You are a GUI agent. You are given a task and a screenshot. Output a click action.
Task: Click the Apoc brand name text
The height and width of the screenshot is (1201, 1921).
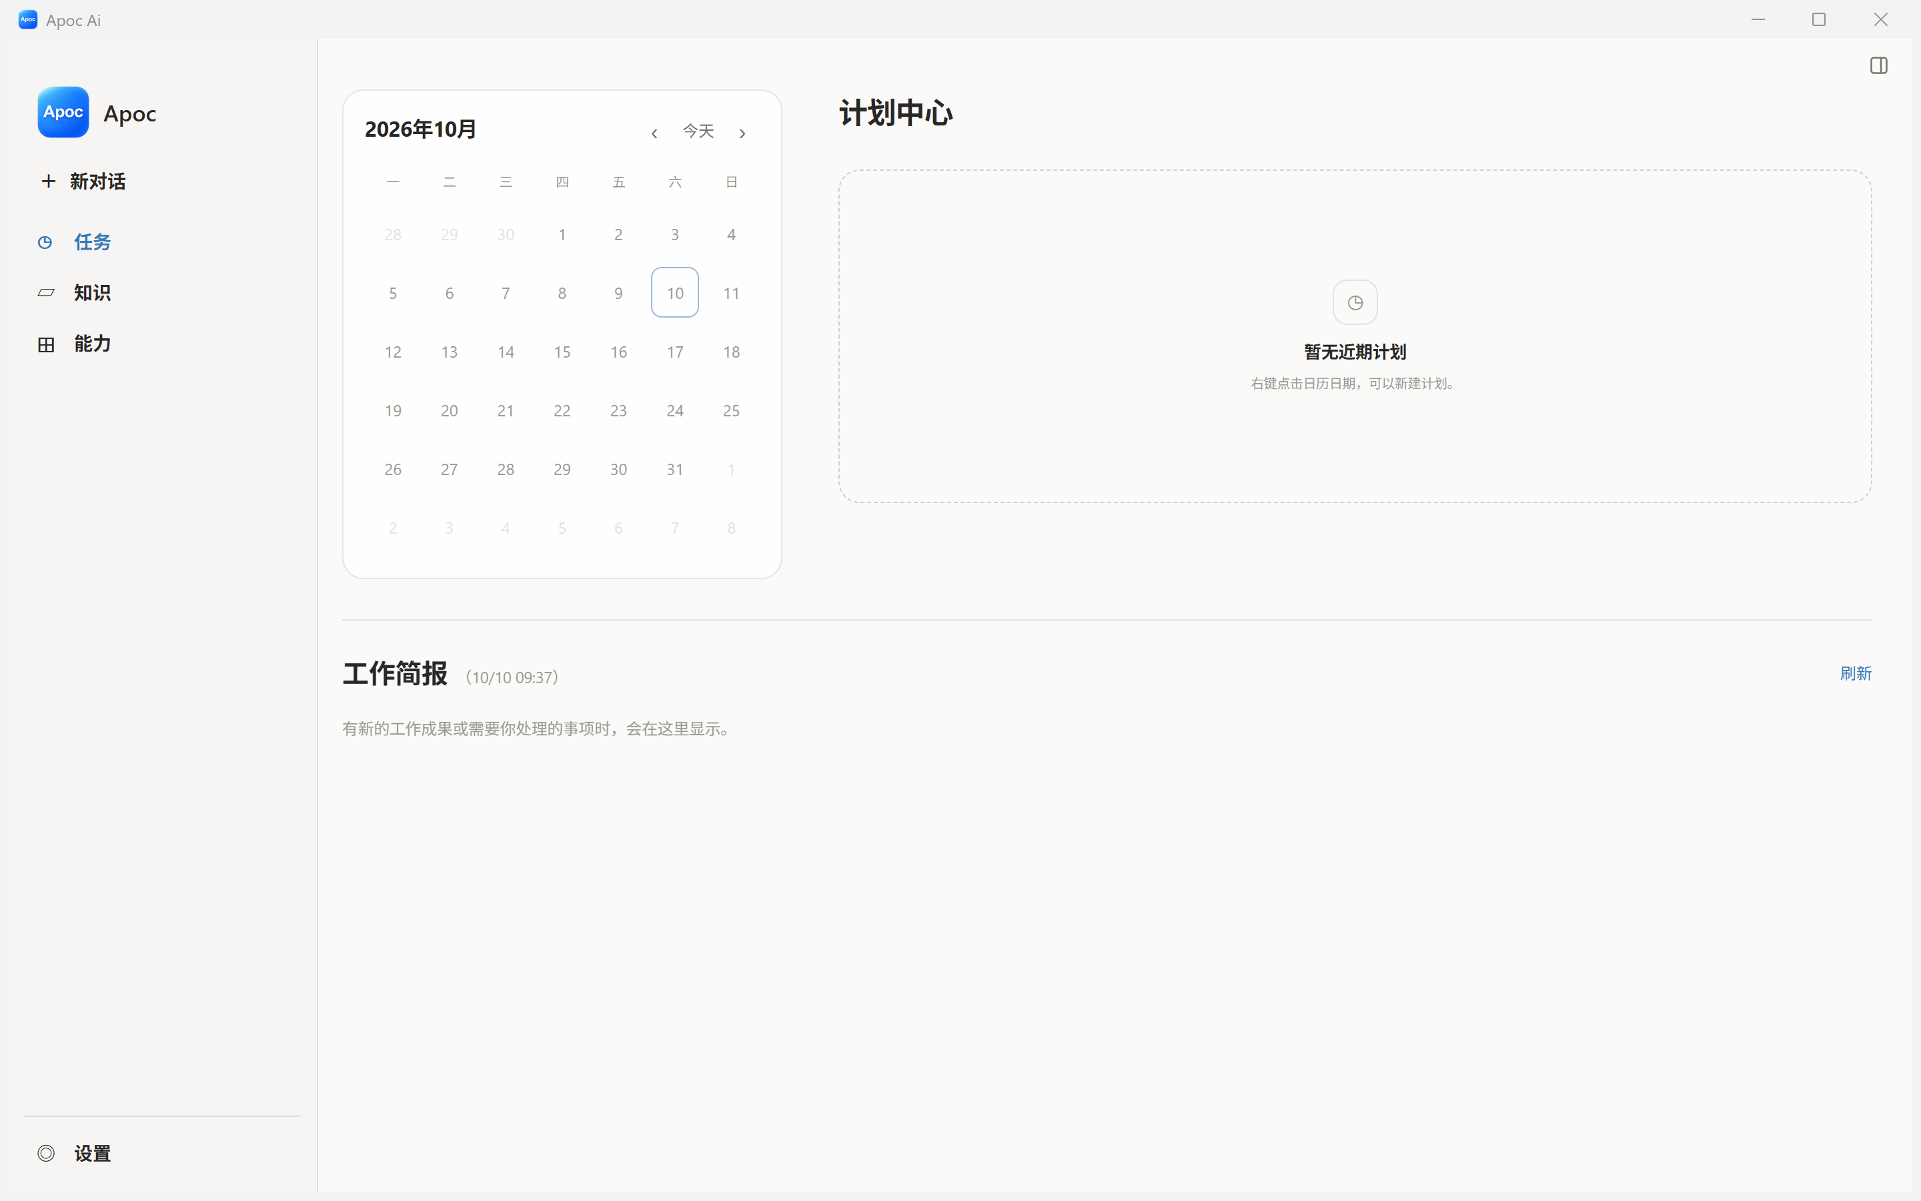click(129, 113)
